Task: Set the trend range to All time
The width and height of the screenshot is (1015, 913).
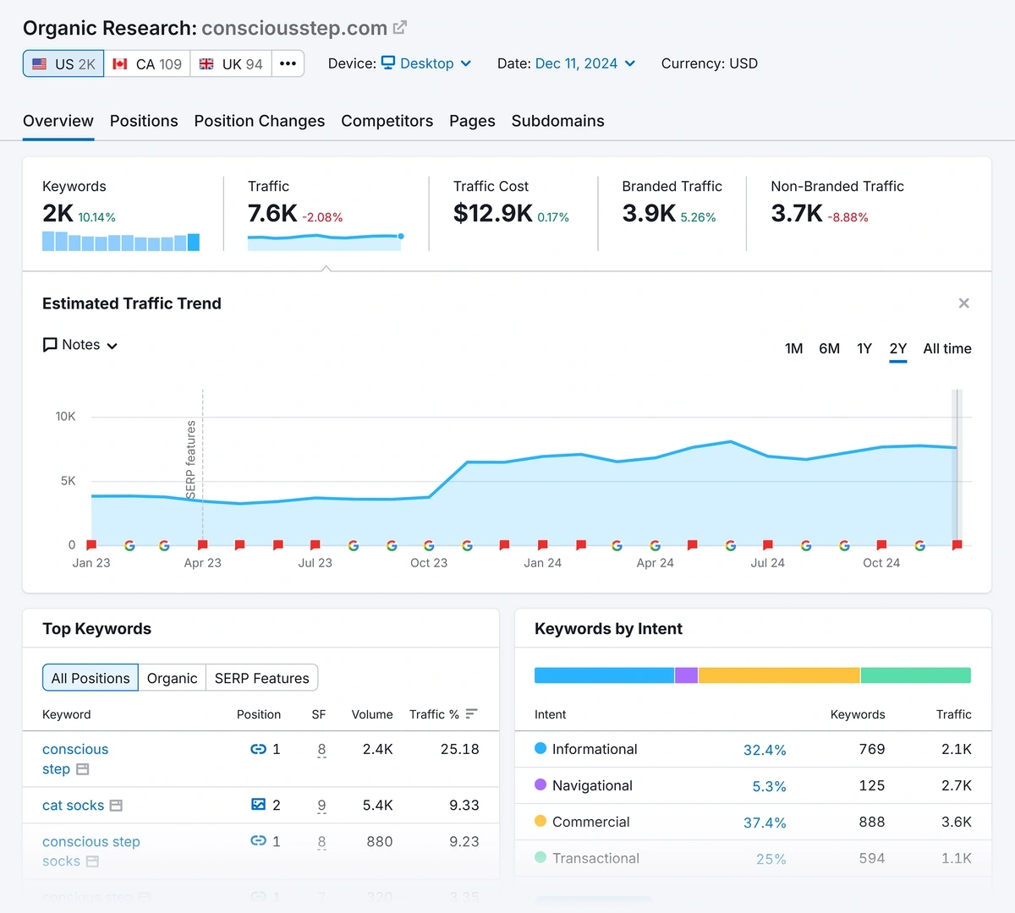Action: (947, 348)
